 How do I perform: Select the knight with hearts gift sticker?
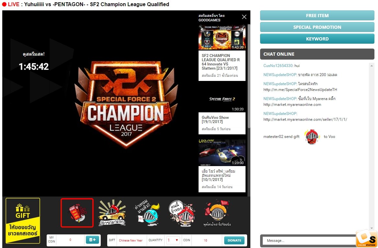coord(182,213)
